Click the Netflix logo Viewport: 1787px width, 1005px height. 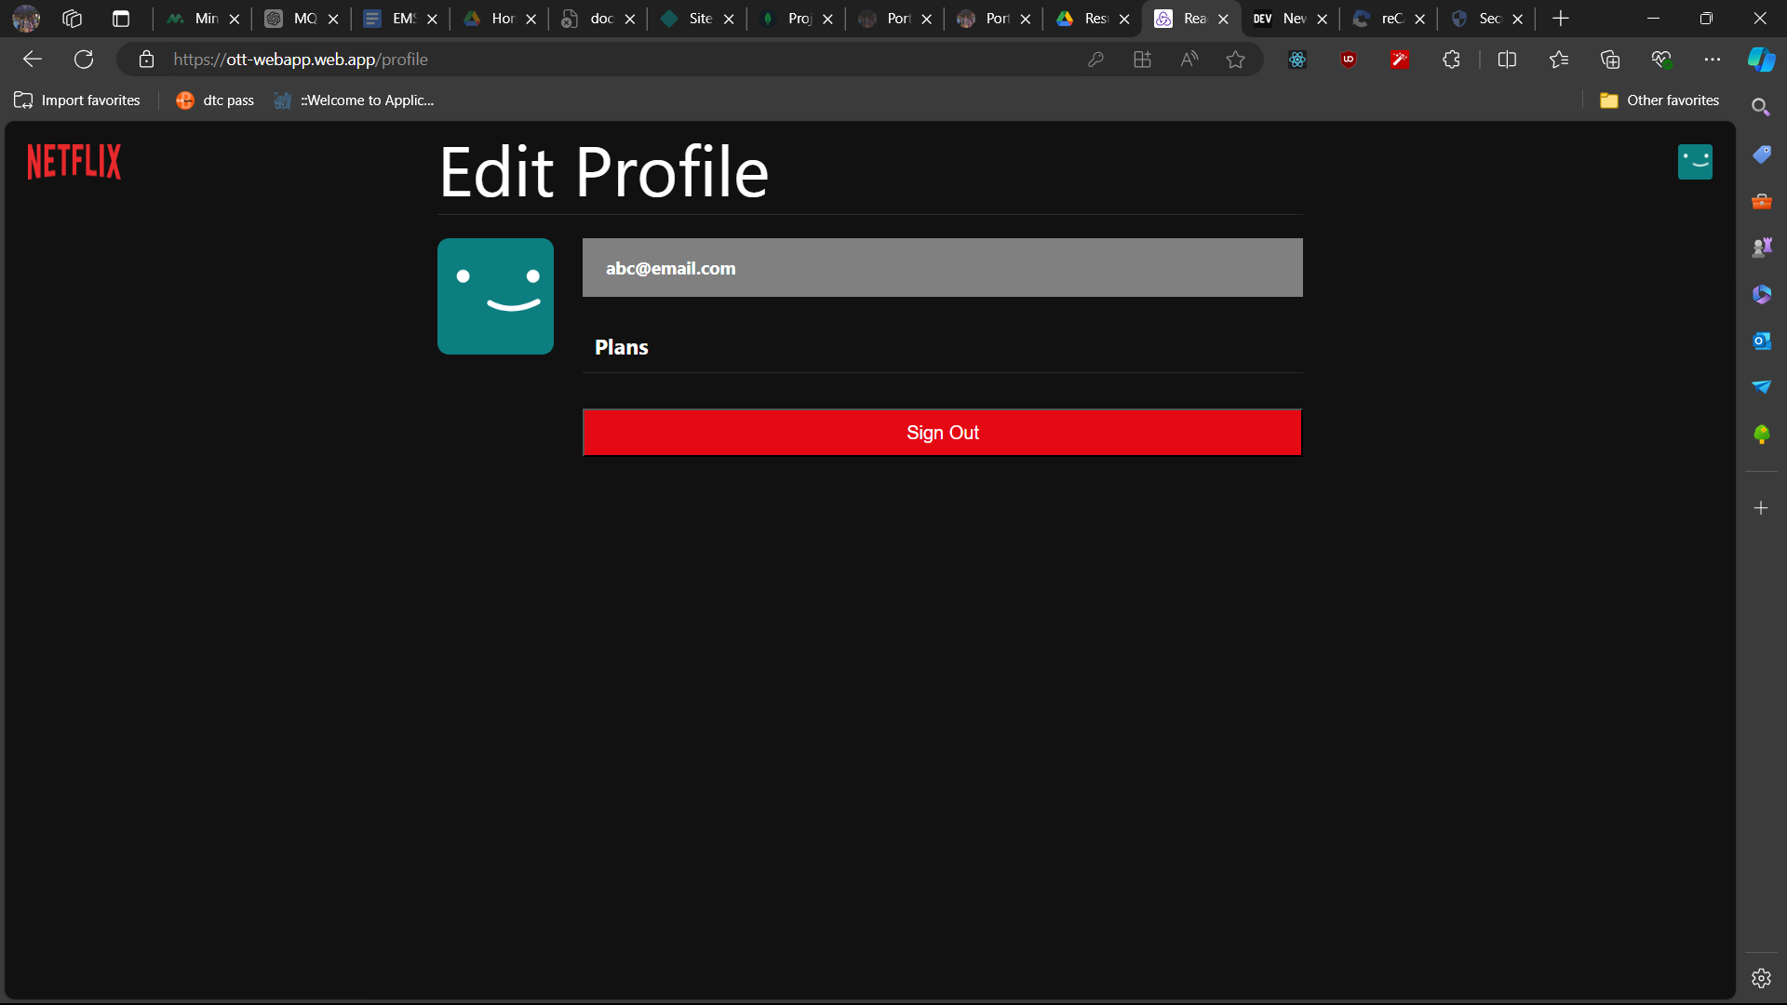pyautogui.click(x=74, y=162)
